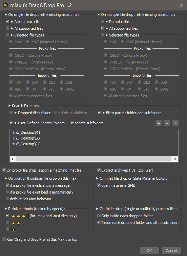Screen dimensions: 187x256
Task: Enable Run at 3ds Max startup checkbox
Action: [4, 239]
